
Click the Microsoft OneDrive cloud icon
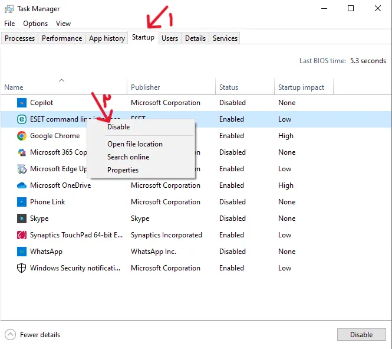tap(21, 185)
